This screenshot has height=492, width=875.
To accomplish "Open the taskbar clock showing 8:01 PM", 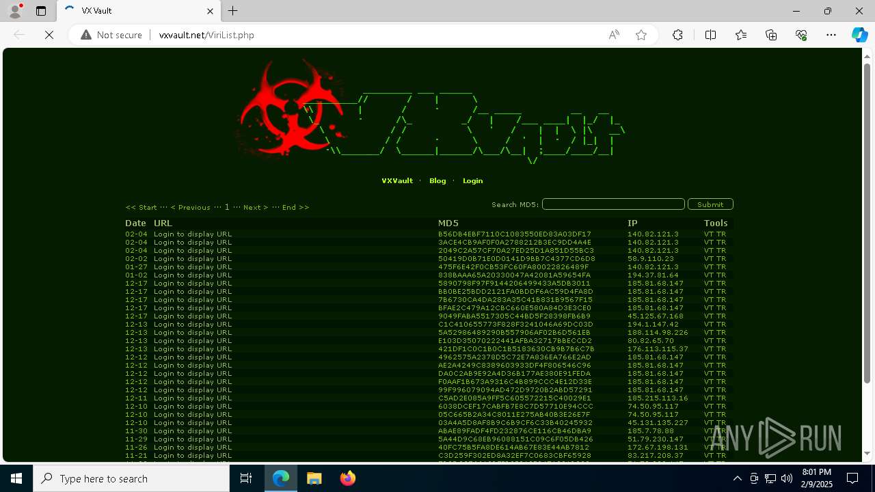I will coord(816,478).
